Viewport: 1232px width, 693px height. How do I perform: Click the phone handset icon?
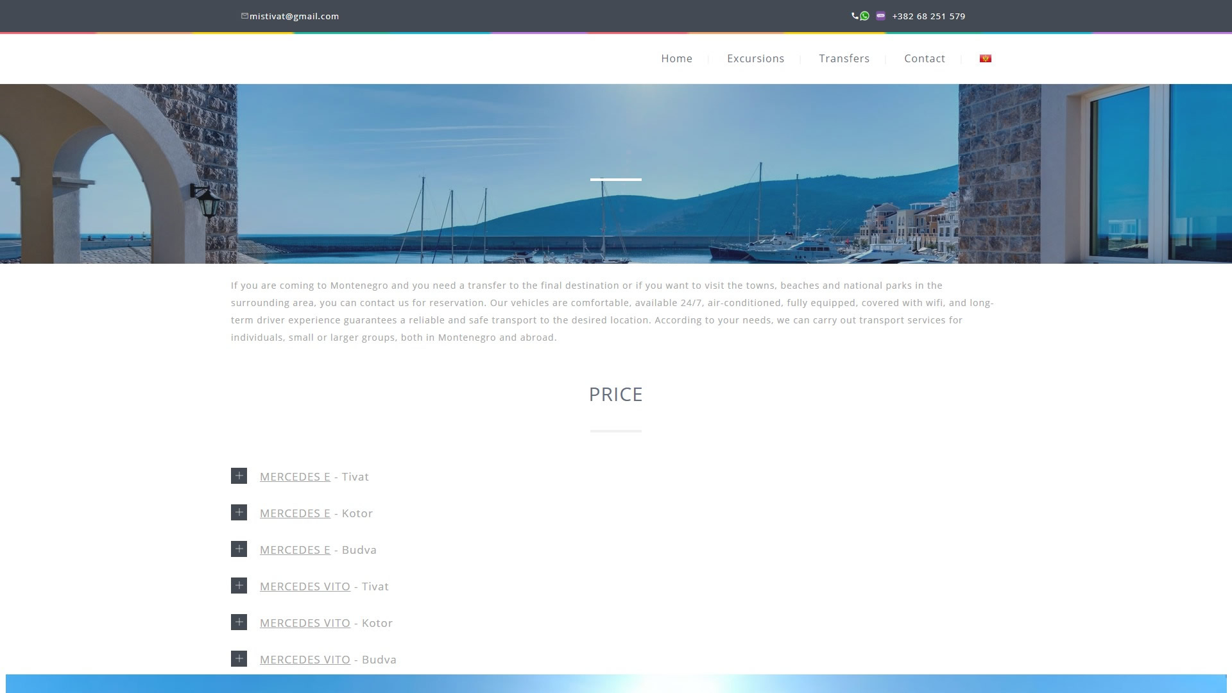pyautogui.click(x=855, y=16)
